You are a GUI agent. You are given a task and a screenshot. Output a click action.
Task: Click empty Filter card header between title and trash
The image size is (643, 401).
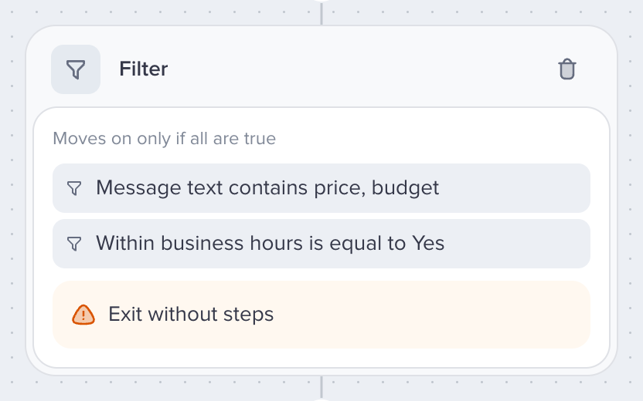(x=361, y=69)
